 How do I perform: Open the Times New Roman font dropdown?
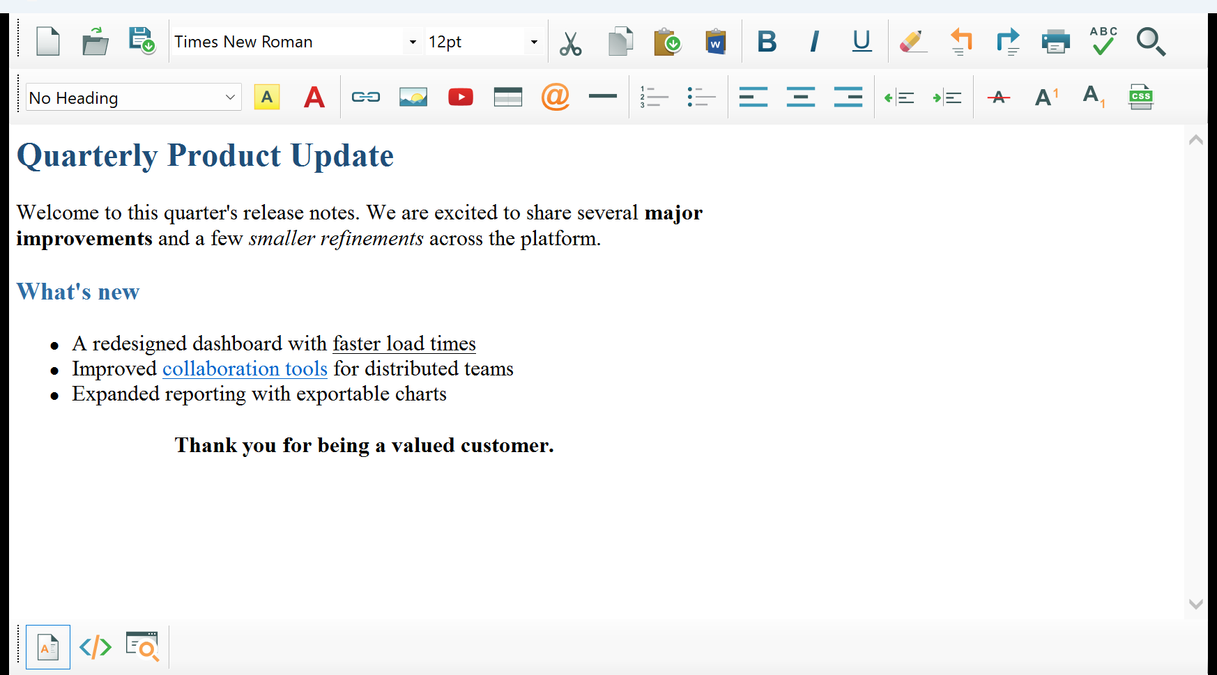click(x=297, y=42)
